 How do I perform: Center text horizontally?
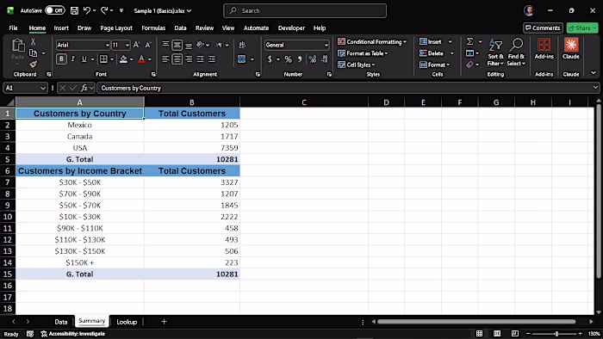coord(177,59)
